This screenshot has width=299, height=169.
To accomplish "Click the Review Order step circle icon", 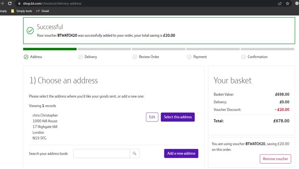I will (135, 57).
